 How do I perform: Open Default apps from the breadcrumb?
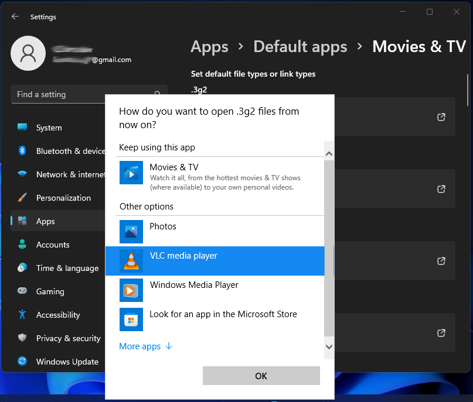(300, 46)
